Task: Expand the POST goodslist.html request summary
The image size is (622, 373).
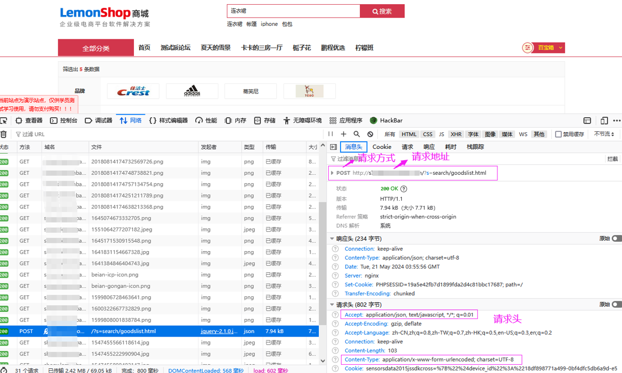Action: point(333,173)
